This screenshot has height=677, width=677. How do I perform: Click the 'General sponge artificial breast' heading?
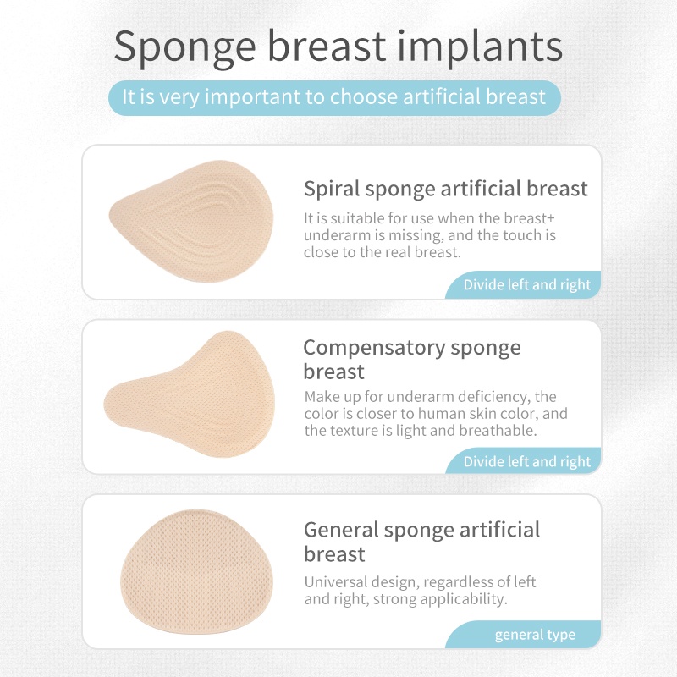[421, 542]
